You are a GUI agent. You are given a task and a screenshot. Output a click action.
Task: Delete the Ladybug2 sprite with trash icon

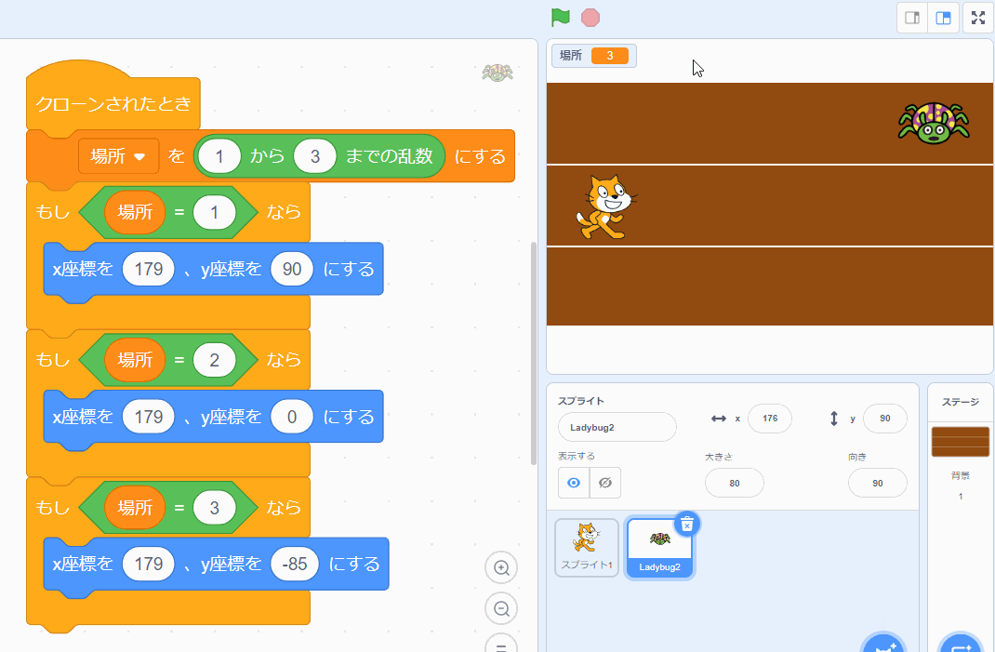click(x=686, y=525)
